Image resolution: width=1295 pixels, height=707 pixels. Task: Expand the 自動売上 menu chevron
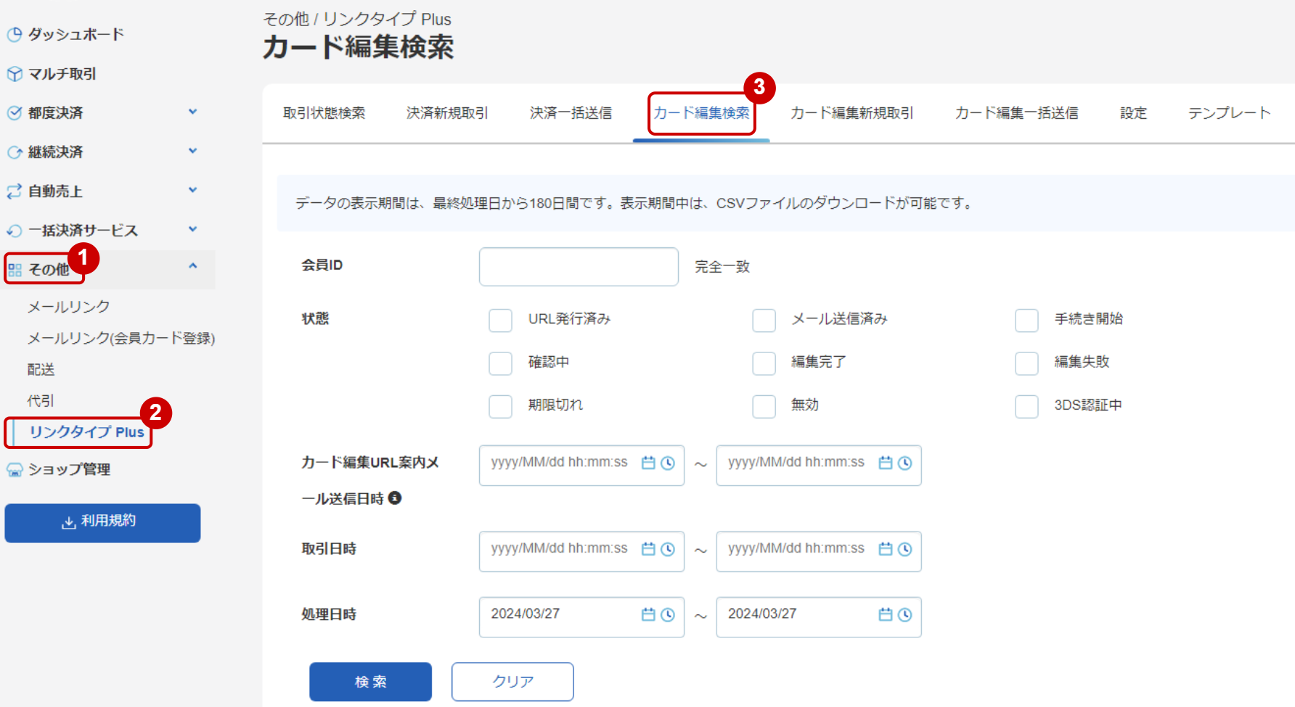[193, 190]
